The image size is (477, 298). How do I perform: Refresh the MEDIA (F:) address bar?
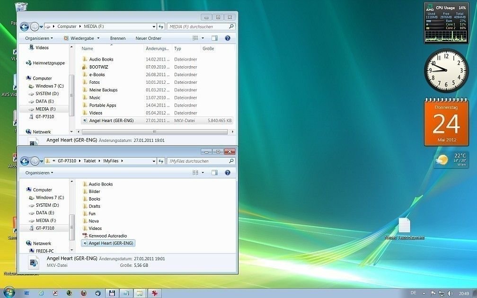pos(161,27)
